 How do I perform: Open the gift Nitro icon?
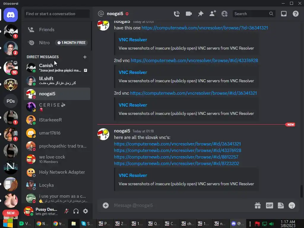[258, 205]
